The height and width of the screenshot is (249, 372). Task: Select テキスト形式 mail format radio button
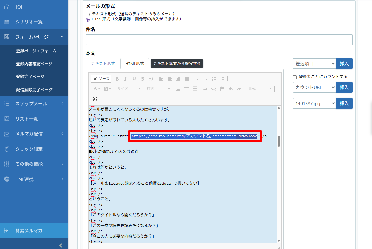88,14
